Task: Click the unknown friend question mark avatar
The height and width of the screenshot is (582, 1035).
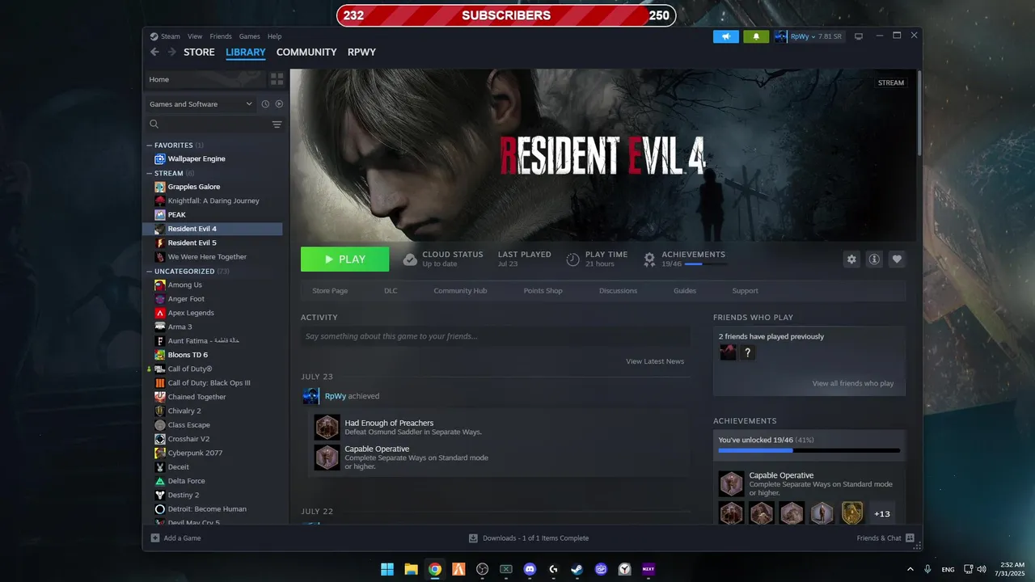Action: point(748,352)
